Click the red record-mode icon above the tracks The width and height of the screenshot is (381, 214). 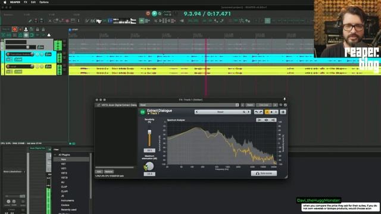(x=14, y=29)
